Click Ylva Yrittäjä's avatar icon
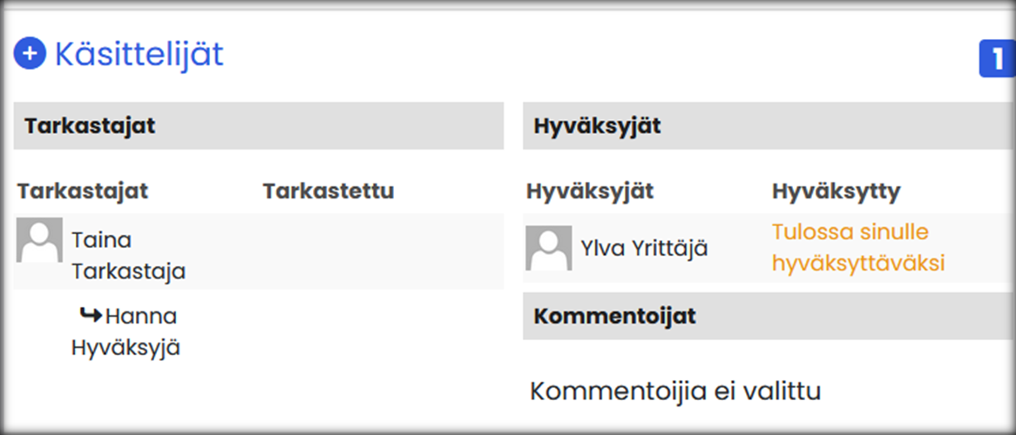This screenshot has width=1016, height=435. [548, 248]
